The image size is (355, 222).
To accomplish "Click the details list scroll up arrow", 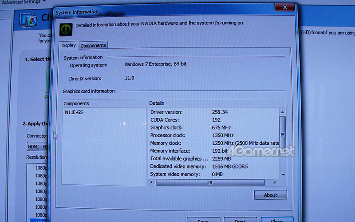I will point(282,112).
